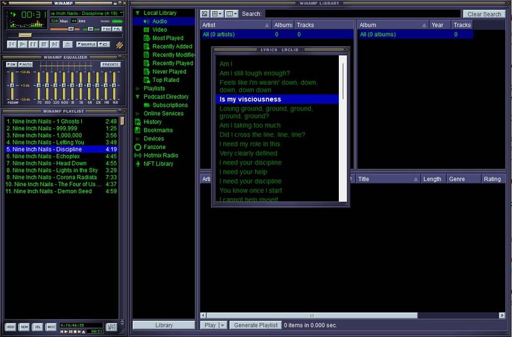Viewport: 512px width, 337px height.
Task: Open Never Played smart view
Action: pos(169,71)
